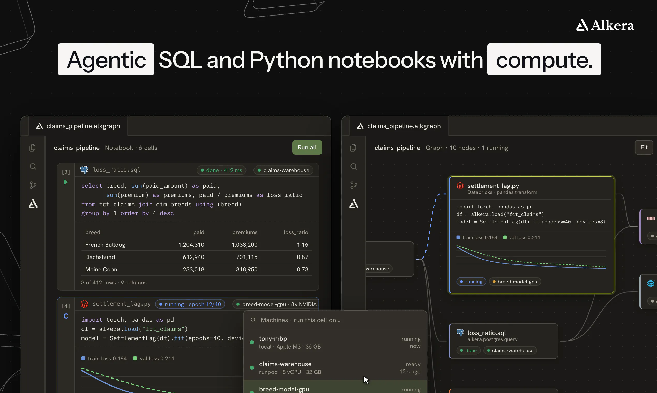
Task: Select the French Bulldog table row
Action: 197,244
